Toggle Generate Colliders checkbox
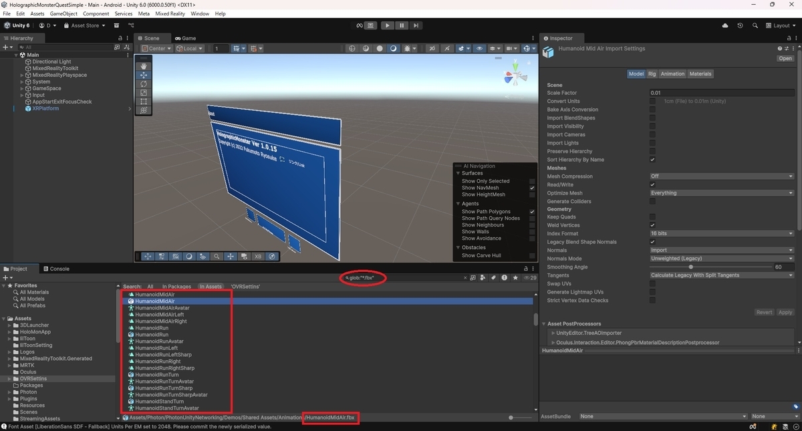The height and width of the screenshot is (431, 802). (652, 201)
